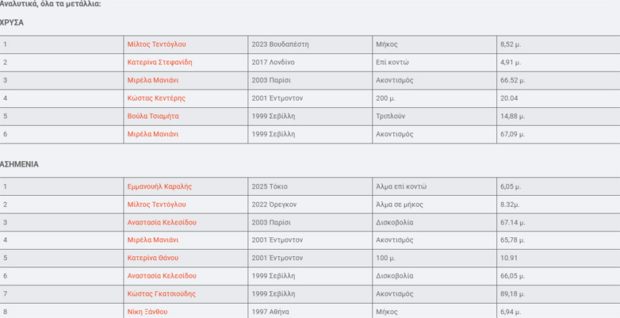Click Μίλτος Τεντόγλου link in 2022 Όρεγκον row

click(x=156, y=205)
